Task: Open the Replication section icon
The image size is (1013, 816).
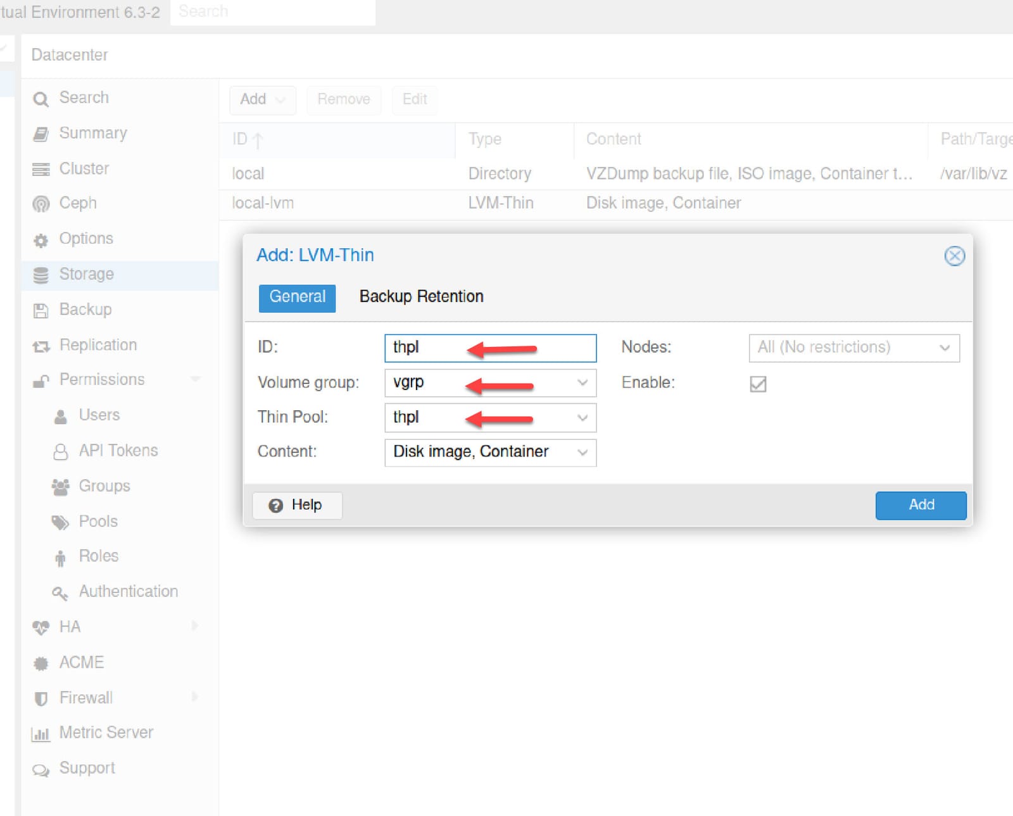Action: [x=41, y=345]
